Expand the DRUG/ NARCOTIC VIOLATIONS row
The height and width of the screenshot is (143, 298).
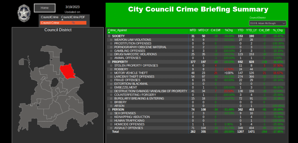[111, 54]
